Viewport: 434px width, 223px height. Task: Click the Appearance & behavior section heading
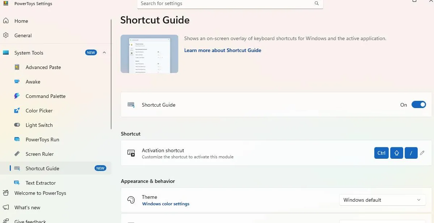click(x=148, y=181)
